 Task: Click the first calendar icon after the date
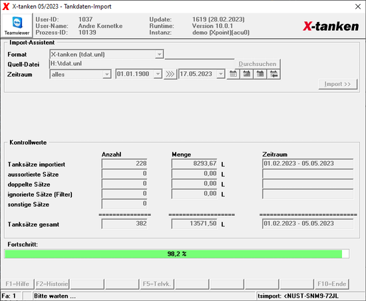tap(233, 75)
